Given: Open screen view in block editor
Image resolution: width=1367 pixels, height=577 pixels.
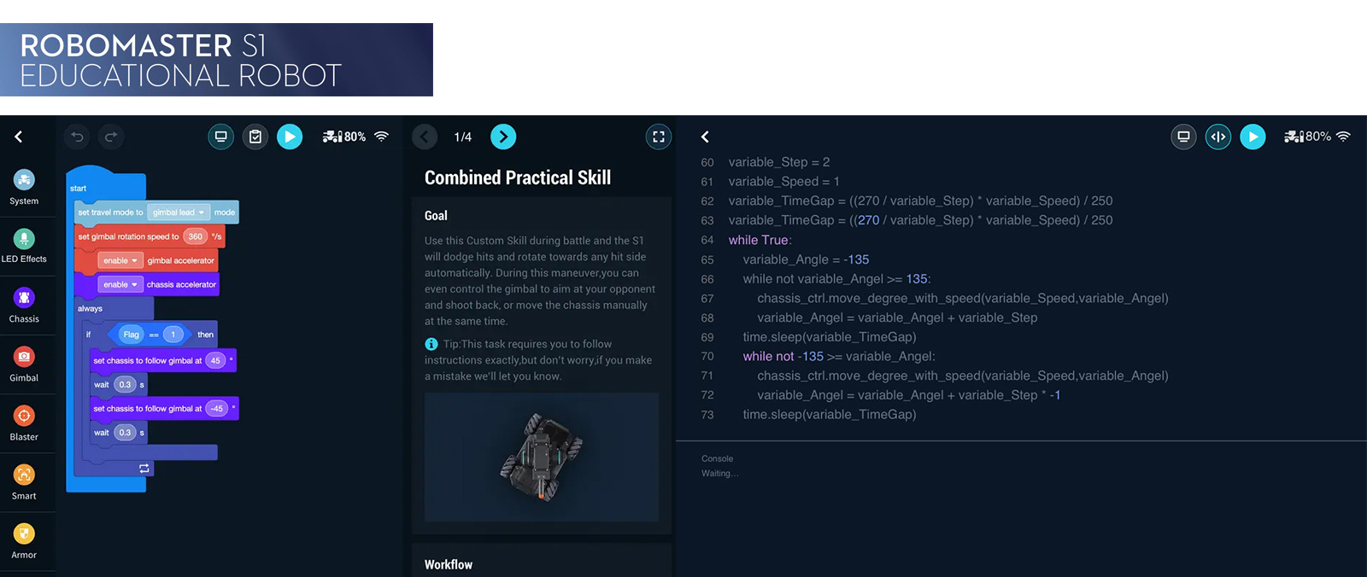Looking at the screenshot, I should (220, 137).
